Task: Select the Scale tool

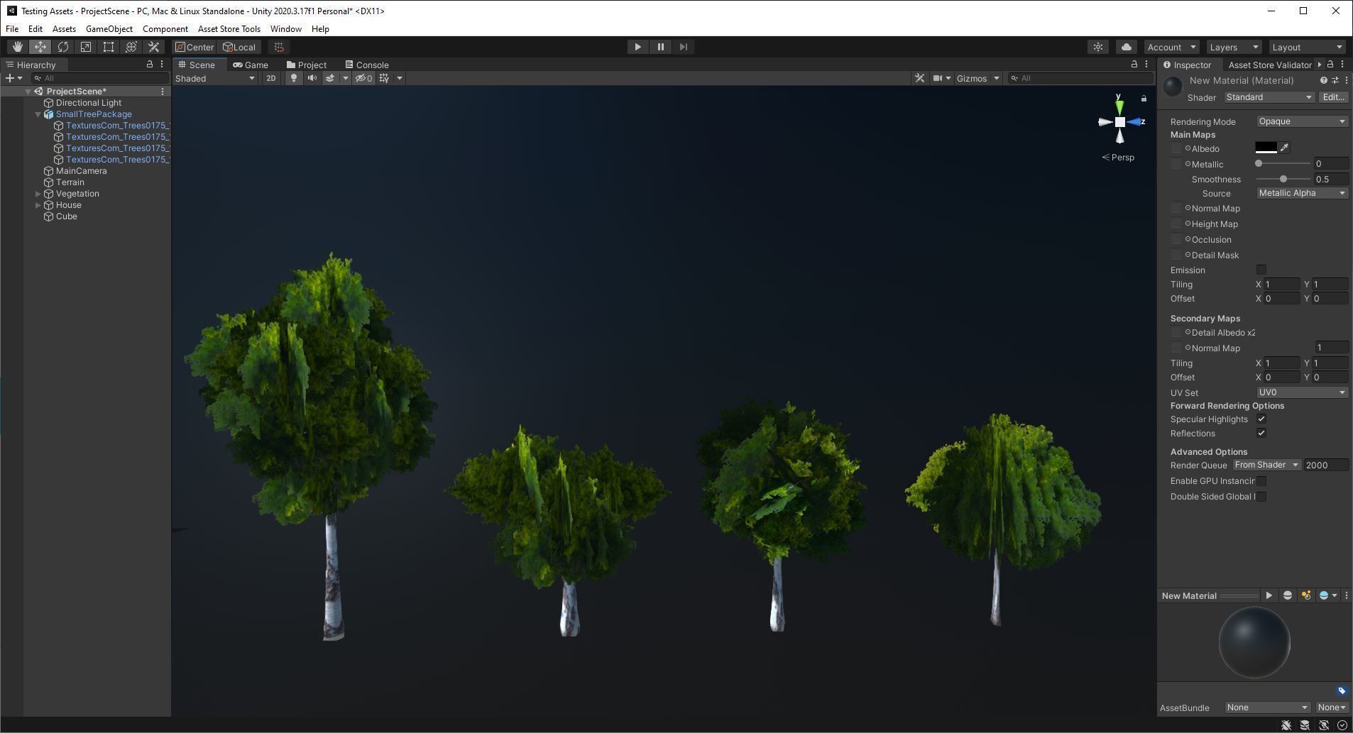Action: click(86, 47)
